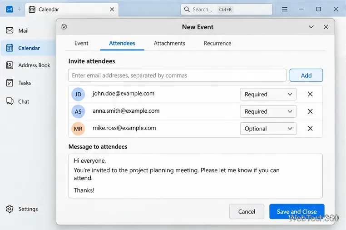Click the eM Client logo icon
This screenshot has height=230, width=346.
tap(9, 9)
